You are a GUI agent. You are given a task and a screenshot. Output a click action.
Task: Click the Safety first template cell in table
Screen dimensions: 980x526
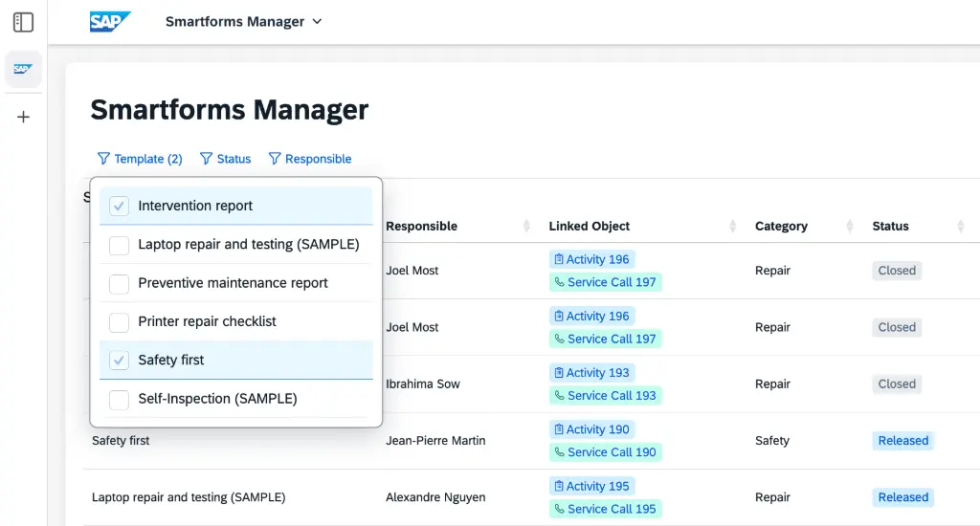[x=121, y=441]
